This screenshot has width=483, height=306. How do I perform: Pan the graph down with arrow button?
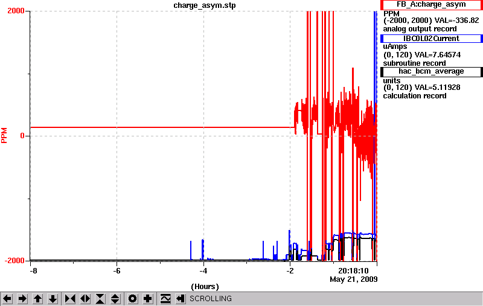click(x=53, y=299)
